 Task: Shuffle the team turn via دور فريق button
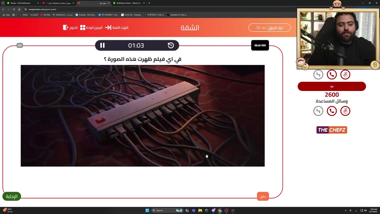pyautogui.click(x=270, y=28)
